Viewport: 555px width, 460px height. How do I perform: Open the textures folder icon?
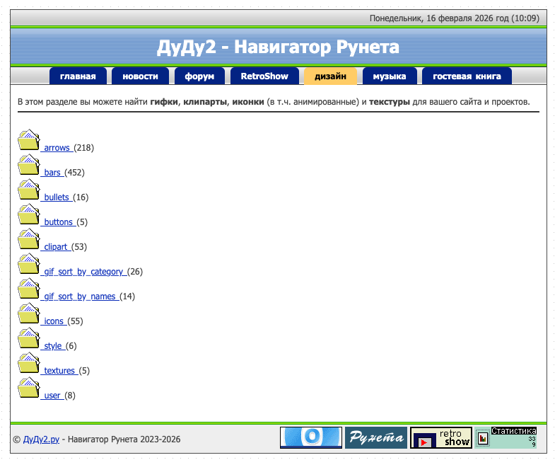(29, 363)
